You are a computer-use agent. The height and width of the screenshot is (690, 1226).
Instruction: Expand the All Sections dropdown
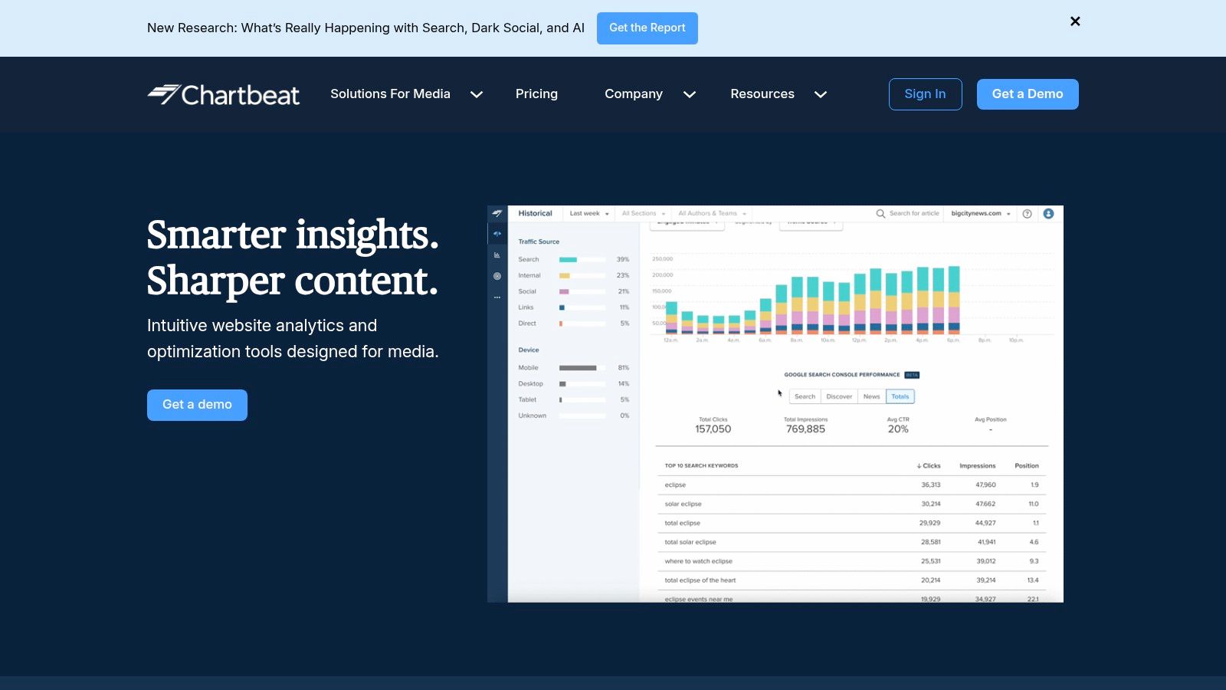click(642, 214)
